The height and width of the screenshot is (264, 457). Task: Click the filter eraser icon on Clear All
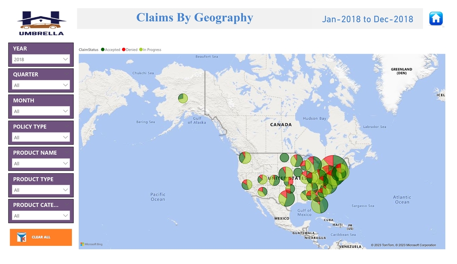pyautogui.click(x=22, y=238)
